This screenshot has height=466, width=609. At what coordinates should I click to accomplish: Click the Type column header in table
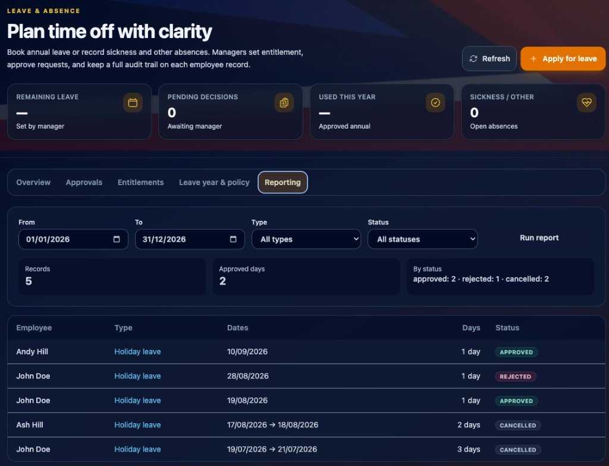click(x=124, y=328)
